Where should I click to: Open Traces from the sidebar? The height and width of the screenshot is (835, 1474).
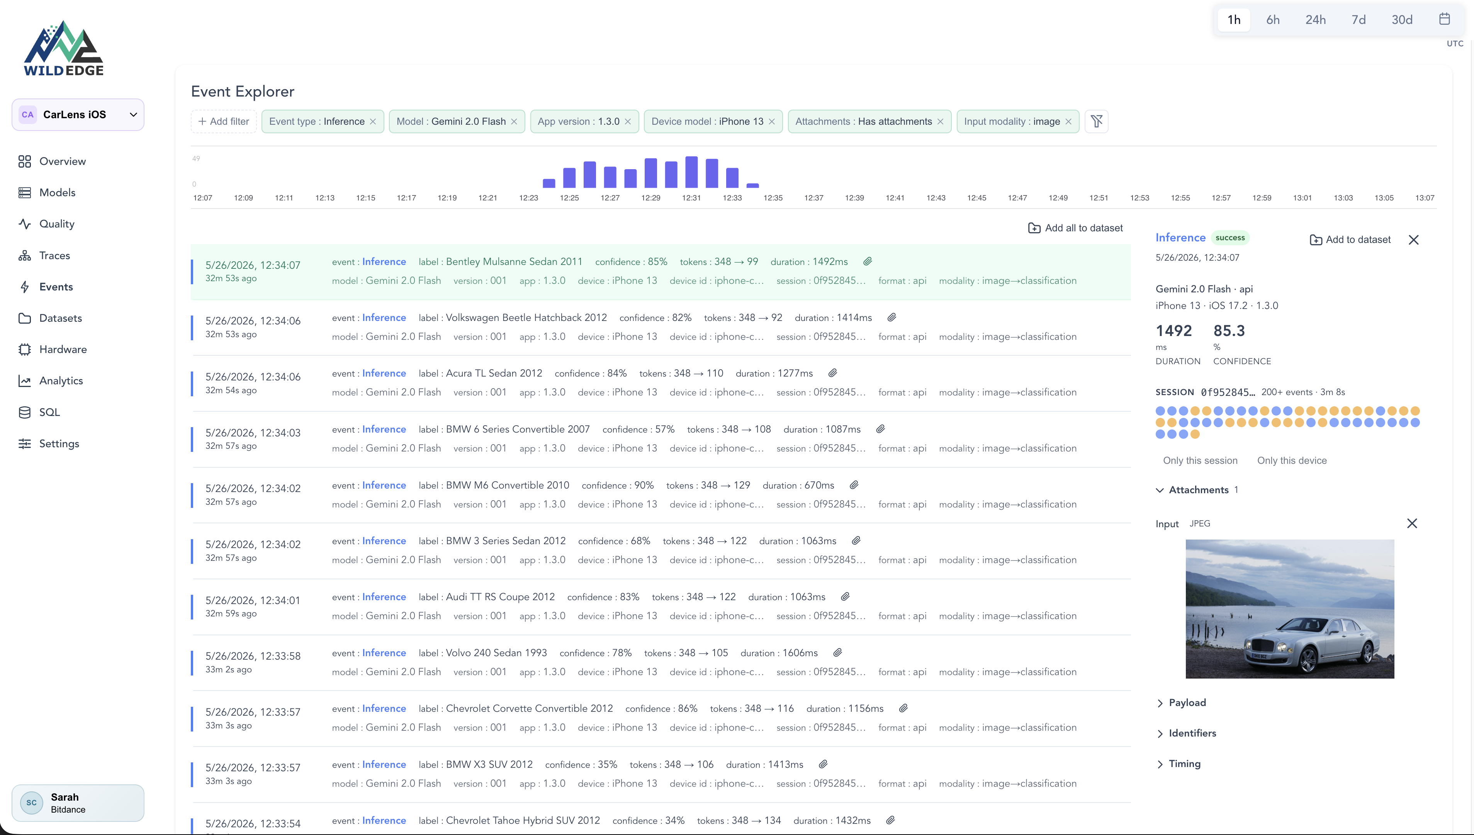coord(44,255)
